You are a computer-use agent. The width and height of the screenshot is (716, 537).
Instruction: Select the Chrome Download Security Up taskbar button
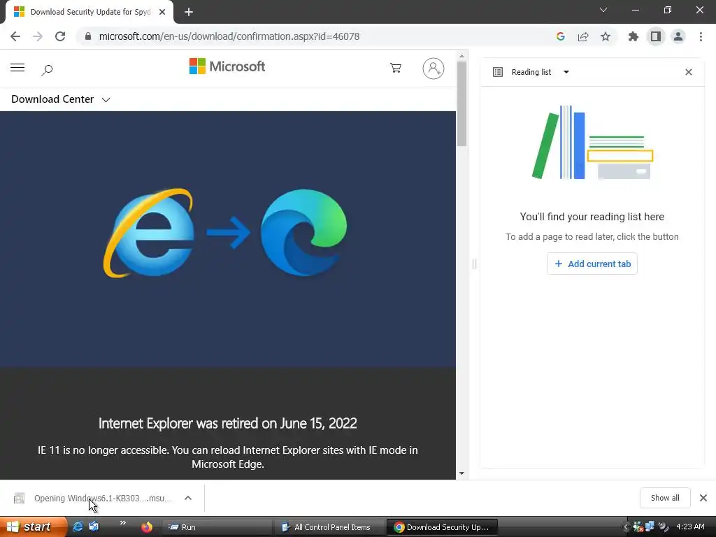pyautogui.click(x=442, y=527)
